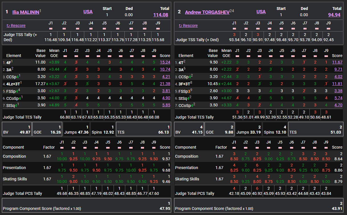Click J9 flag icon beside Malinin's Rescore link

pyautogui.click(x=158, y=29)
